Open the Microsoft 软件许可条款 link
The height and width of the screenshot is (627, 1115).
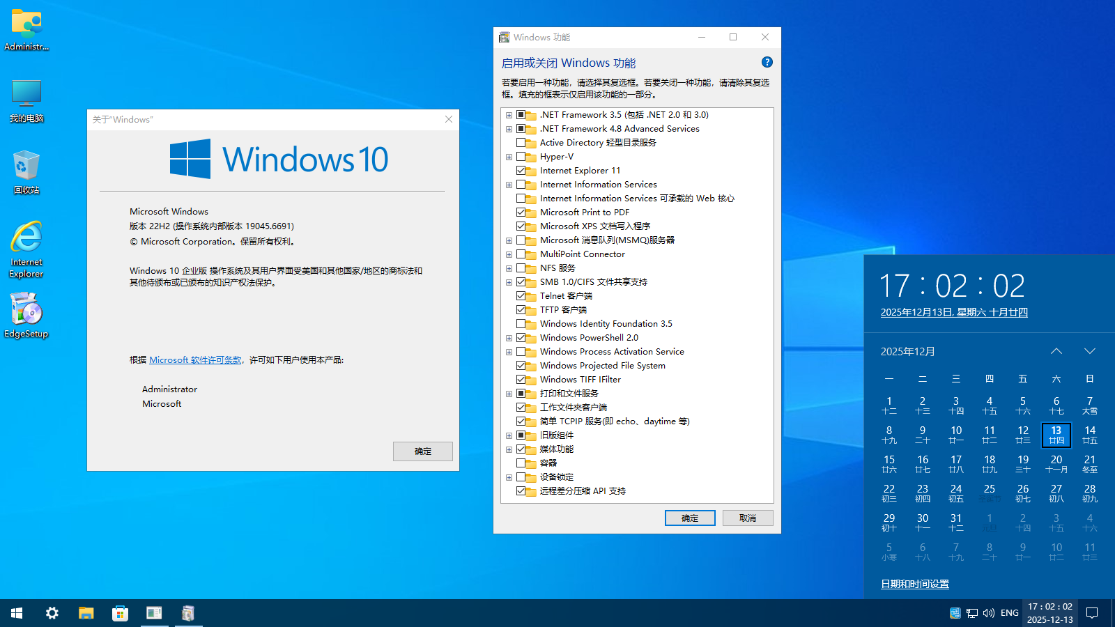(195, 360)
